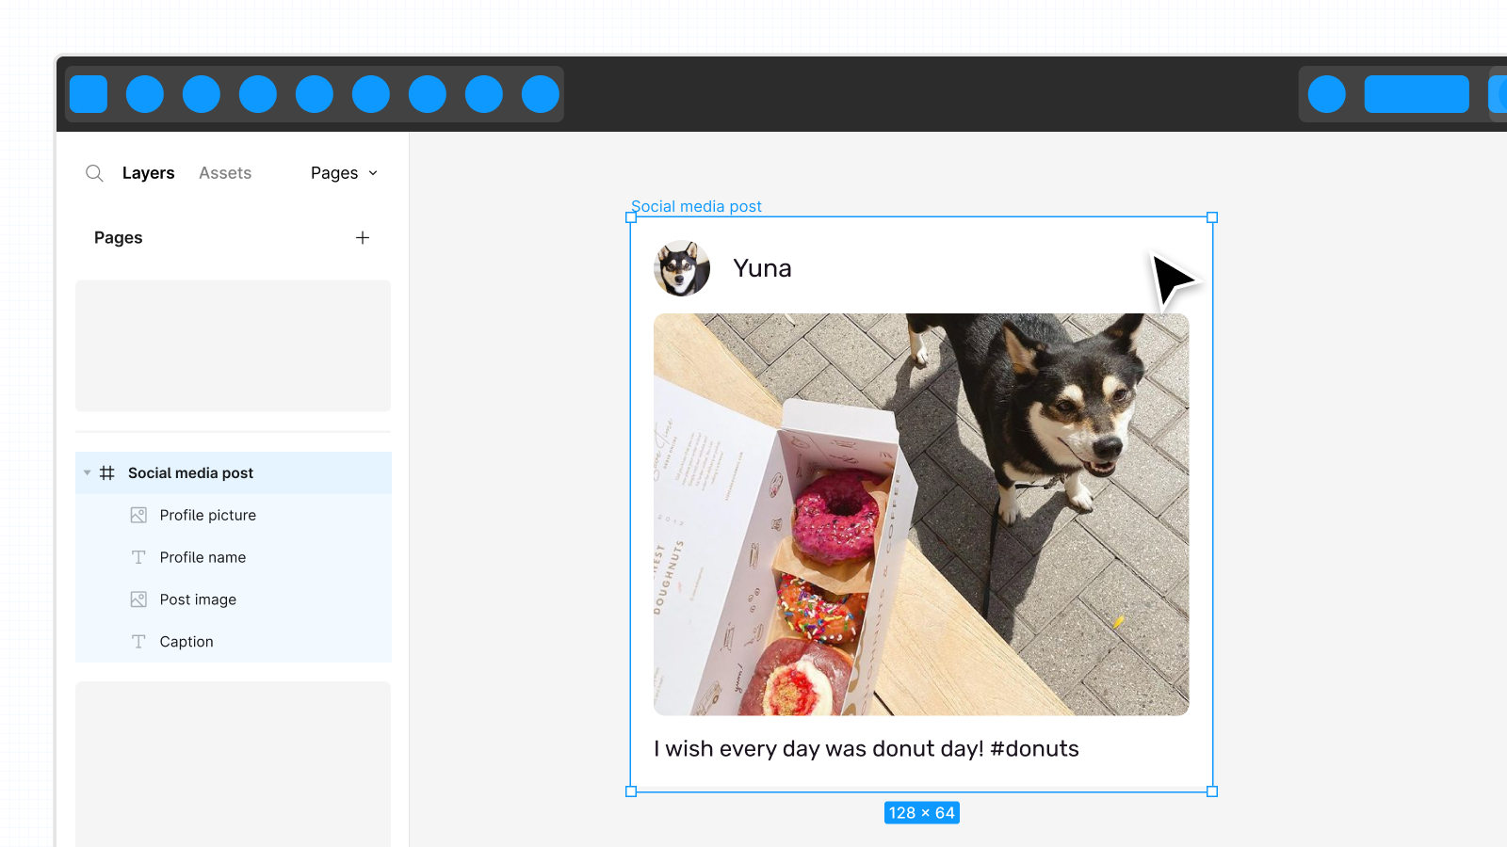Click the donut caption text on canvas
Image resolution: width=1507 pixels, height=847 pixels.
(866, 749)
